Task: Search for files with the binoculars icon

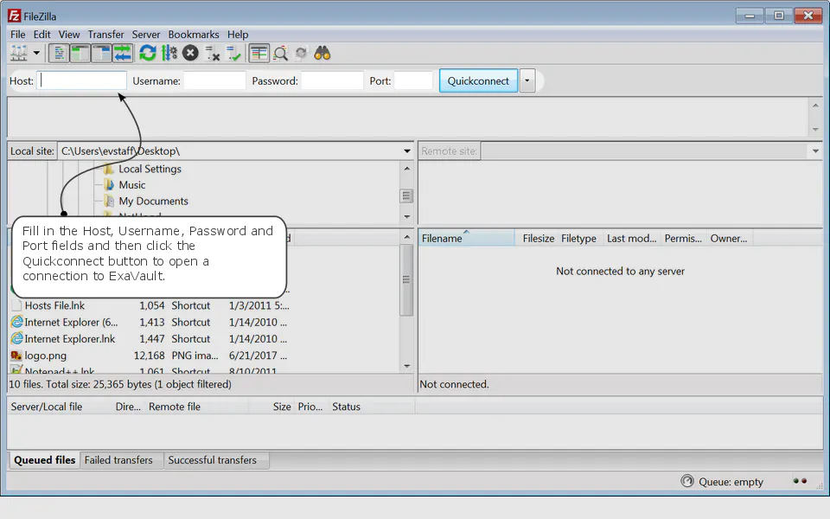Action: [x=322, y=53]
